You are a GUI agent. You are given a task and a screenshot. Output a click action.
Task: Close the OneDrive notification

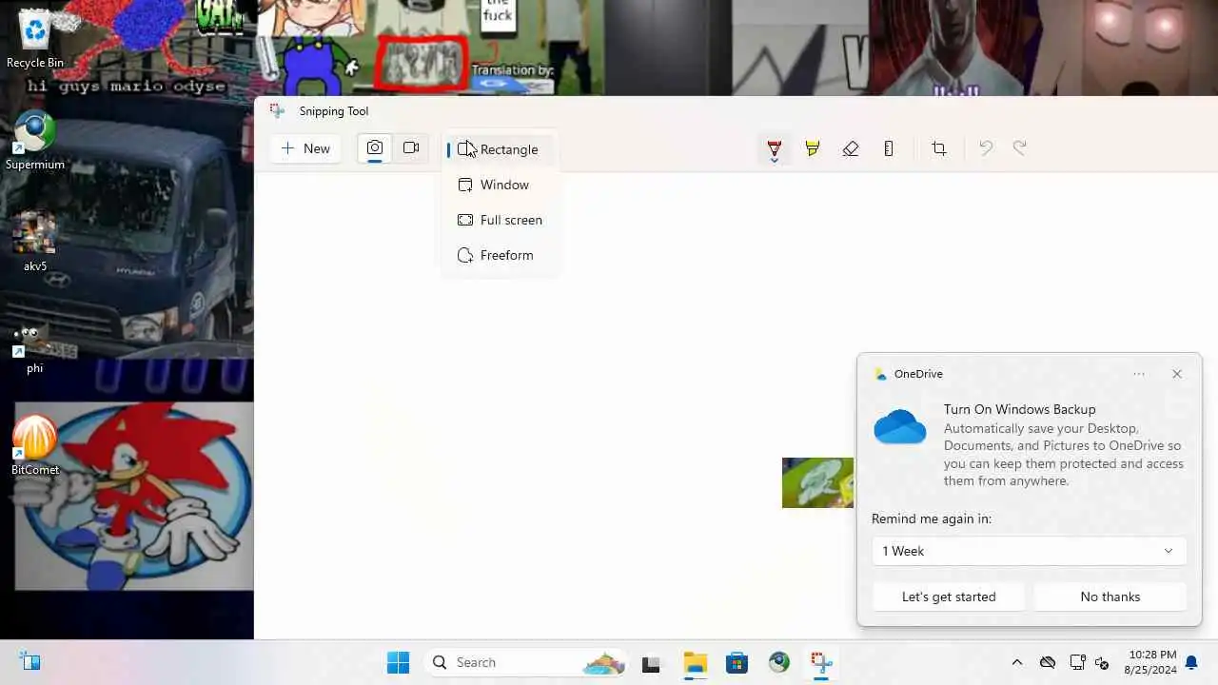coord(1177,374)
